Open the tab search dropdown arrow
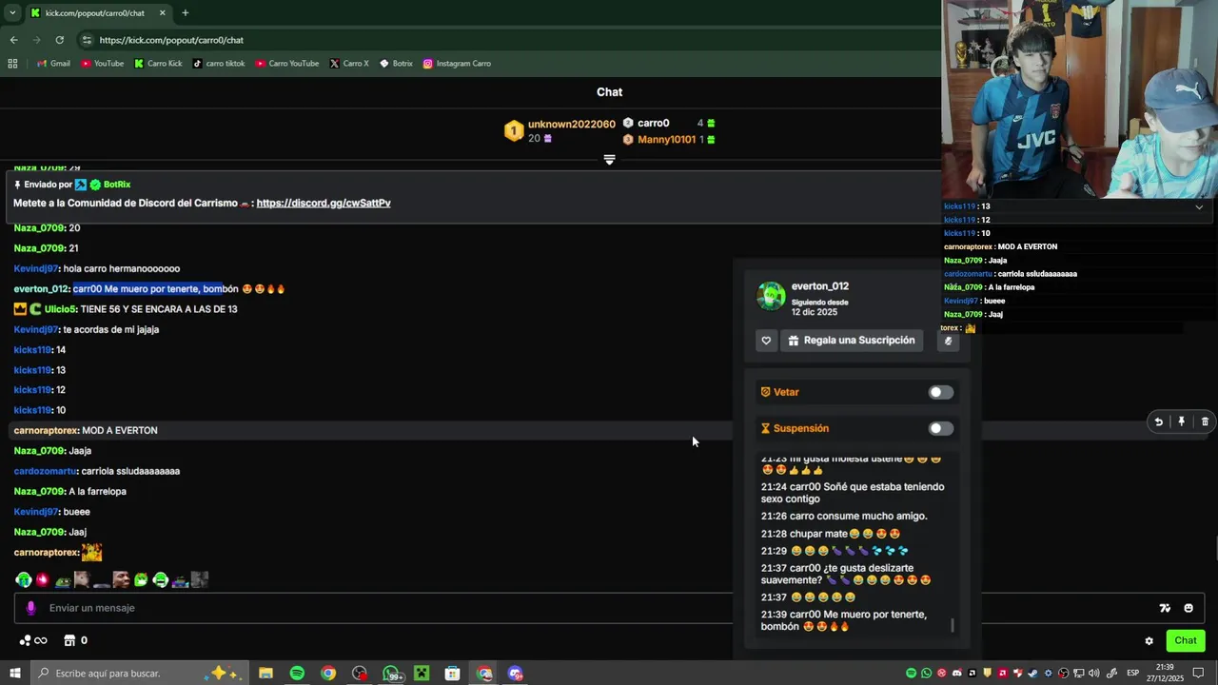The height and width of the screenshot is (685, 1218). point(12,12)
